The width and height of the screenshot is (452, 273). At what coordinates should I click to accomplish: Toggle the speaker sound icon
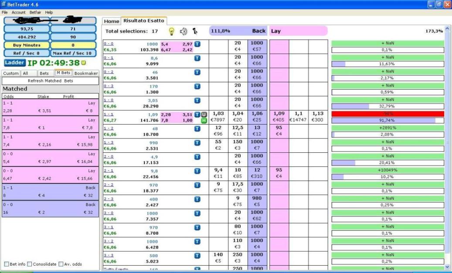(x=184, y=31)
